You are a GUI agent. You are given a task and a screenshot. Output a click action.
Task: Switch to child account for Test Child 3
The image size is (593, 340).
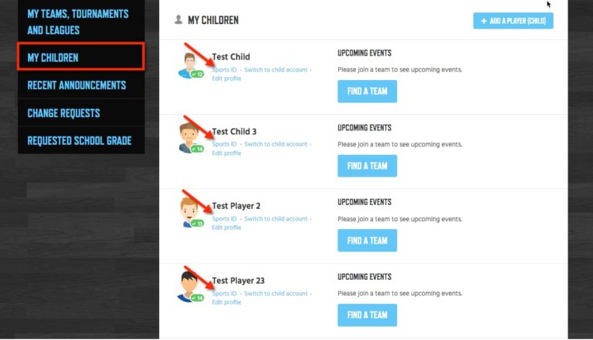276,144
